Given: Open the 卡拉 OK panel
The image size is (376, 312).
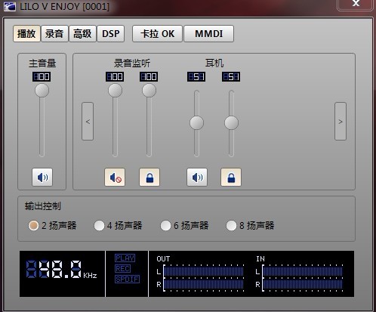Looking at the screenshot, I should 157,33.
